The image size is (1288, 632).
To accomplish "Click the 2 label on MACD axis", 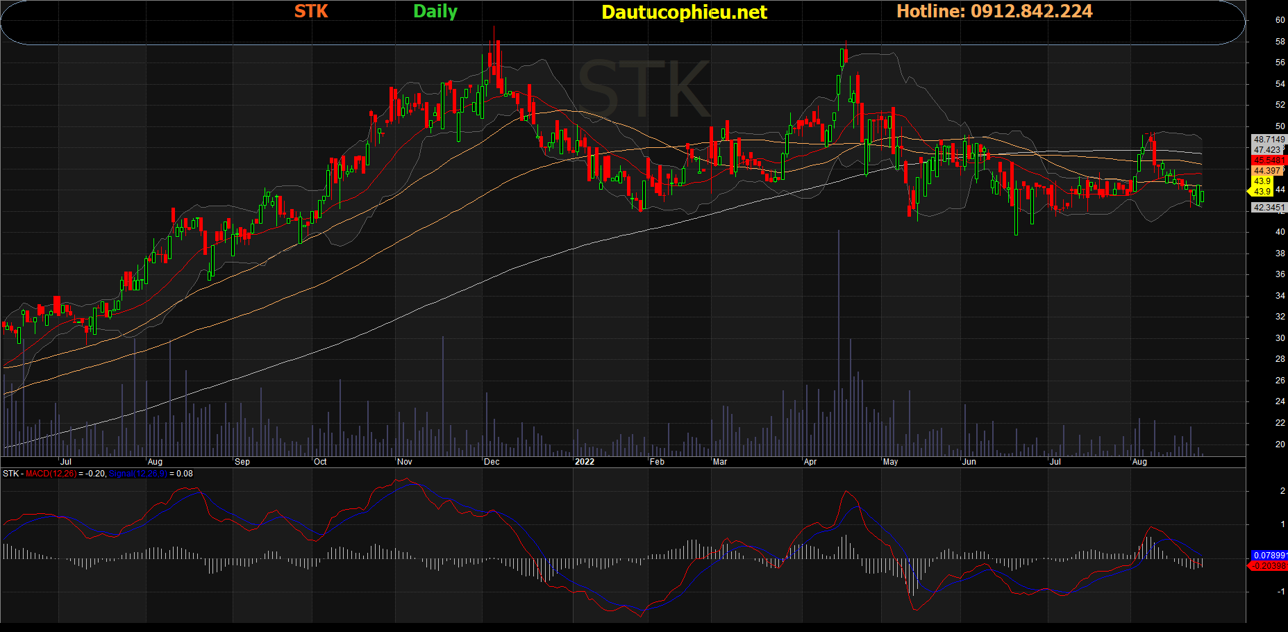I will pyautogui.click(x=1282, y=491).
